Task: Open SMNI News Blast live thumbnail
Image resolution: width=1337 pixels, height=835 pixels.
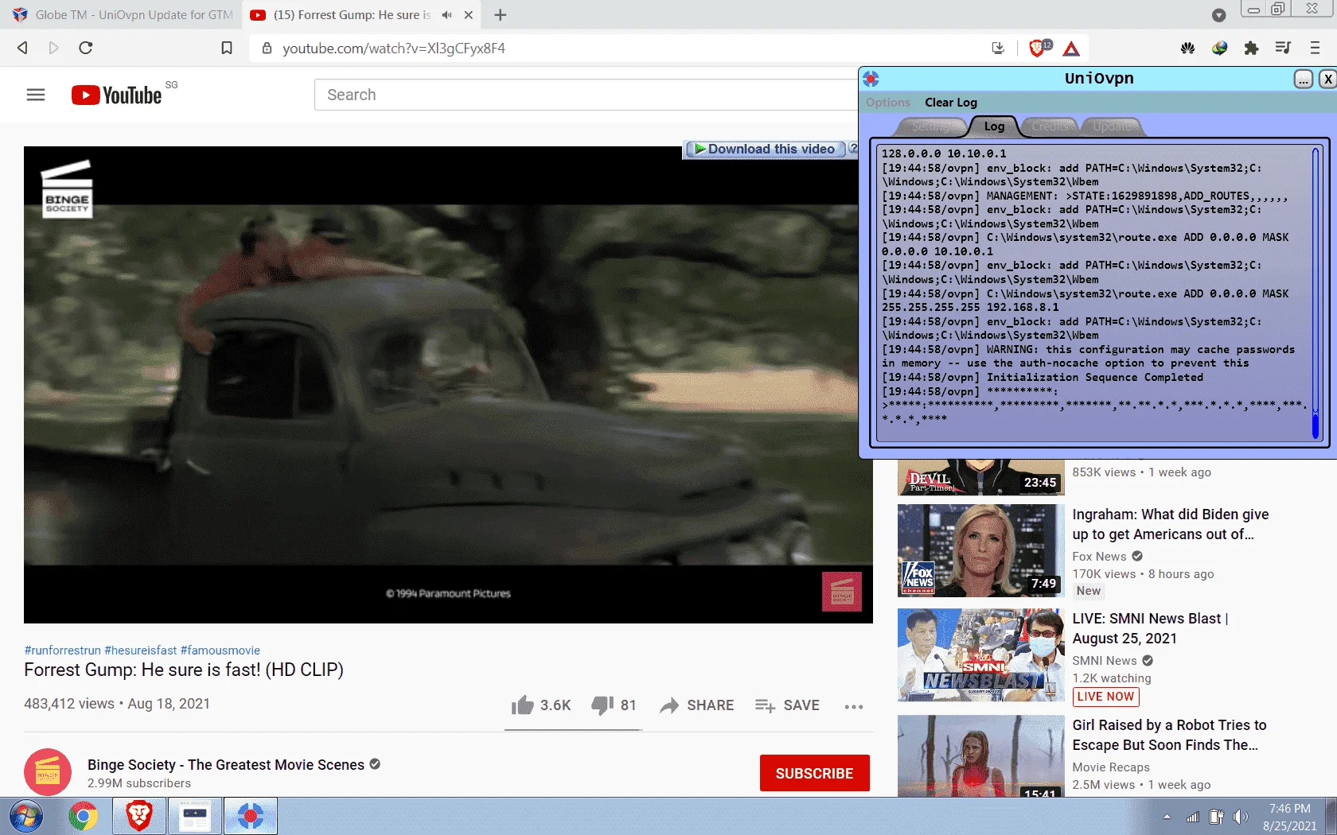Action: click(x=980, y=654)
